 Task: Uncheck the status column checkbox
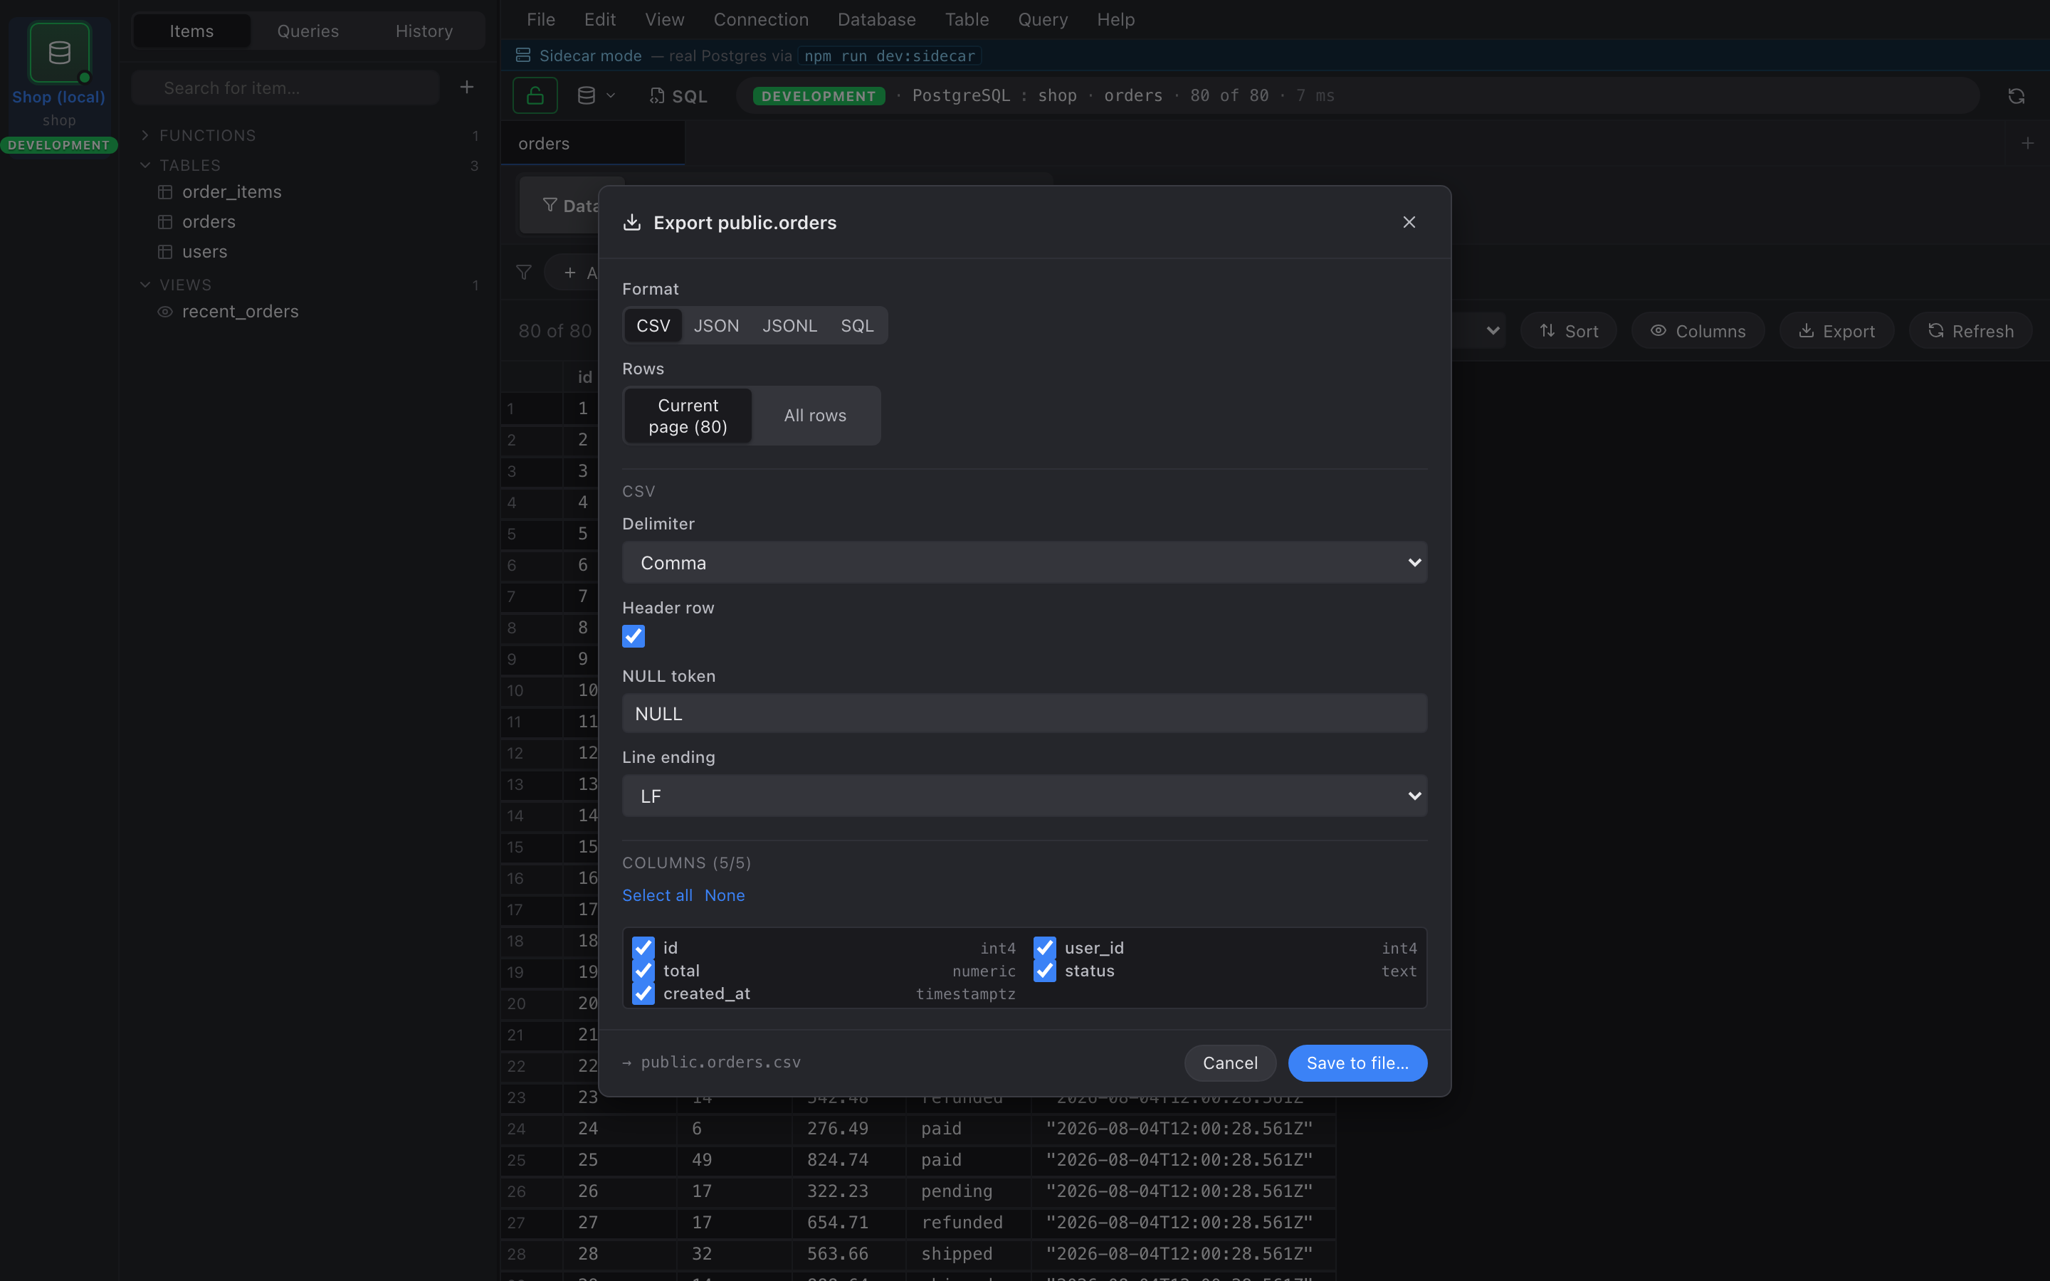tap(1046, 971)
